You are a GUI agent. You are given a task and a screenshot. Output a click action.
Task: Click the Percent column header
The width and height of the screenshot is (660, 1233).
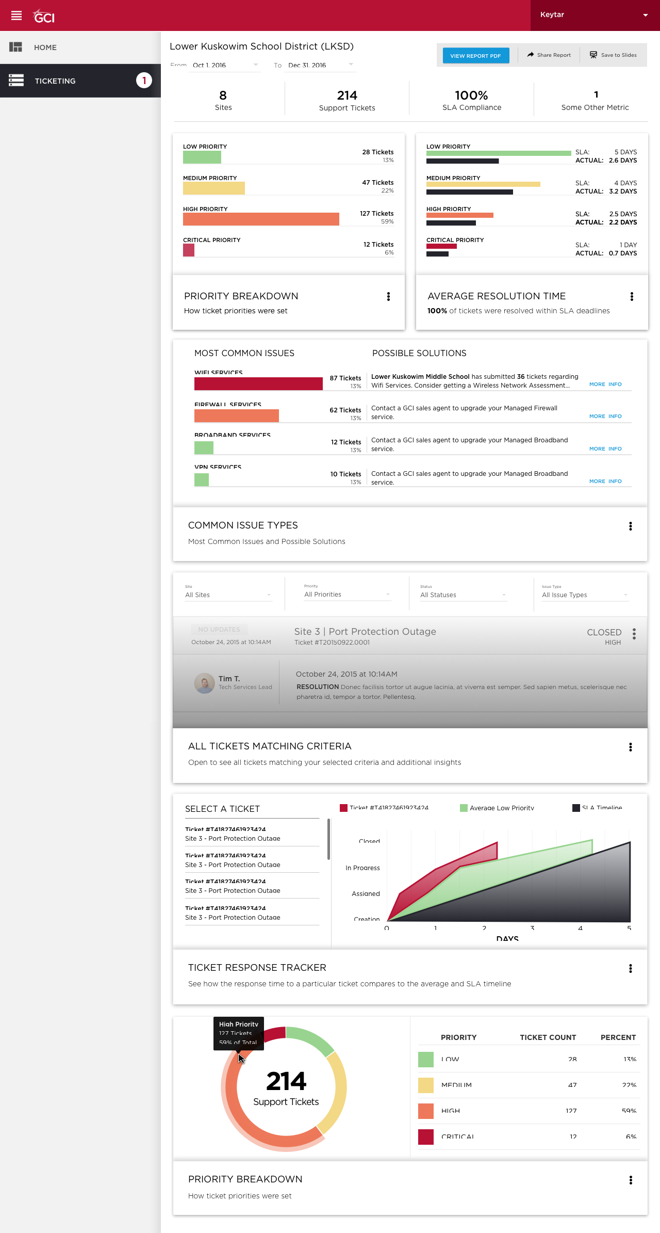[618, 1037]
